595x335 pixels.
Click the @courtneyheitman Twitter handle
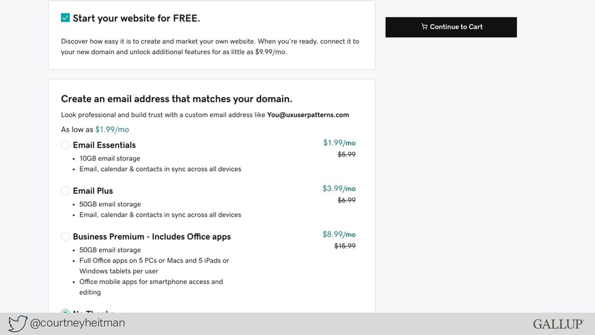(77, 323)
